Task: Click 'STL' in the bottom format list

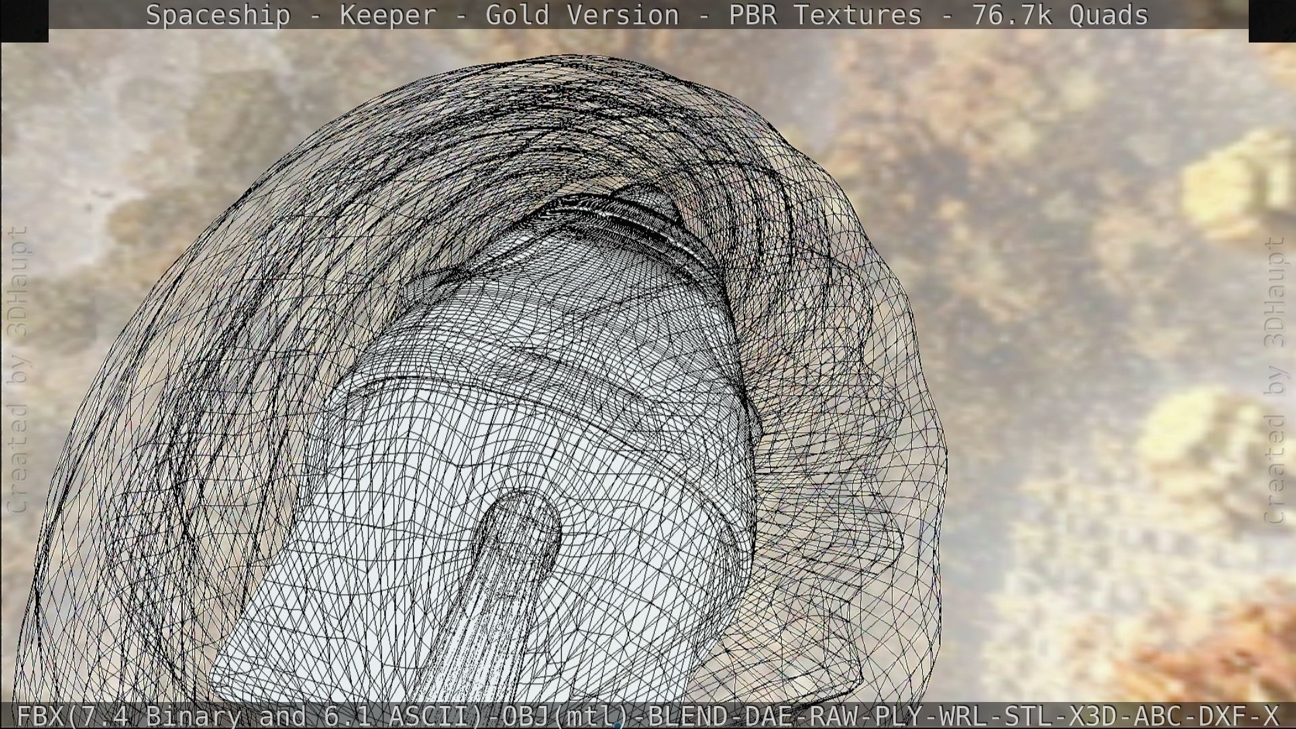Action: [1027, 715]
